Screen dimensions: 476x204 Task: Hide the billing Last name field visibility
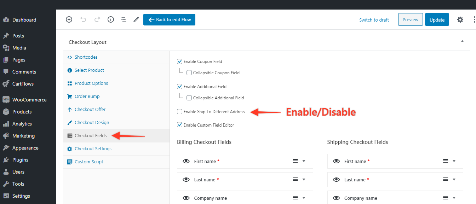point(186,180)
